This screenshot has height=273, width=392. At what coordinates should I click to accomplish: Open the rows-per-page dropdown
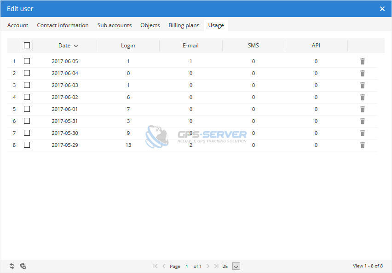pos(236,266)
